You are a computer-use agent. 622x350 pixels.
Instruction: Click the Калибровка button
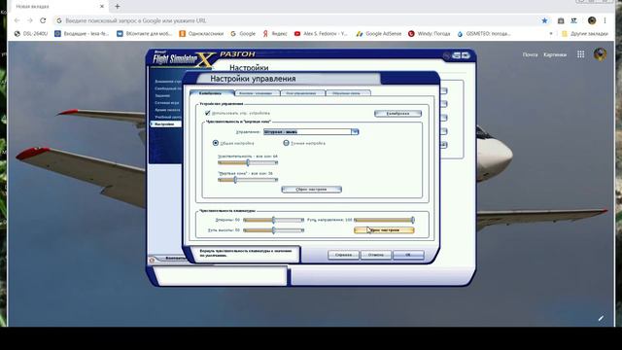(397, 114)
